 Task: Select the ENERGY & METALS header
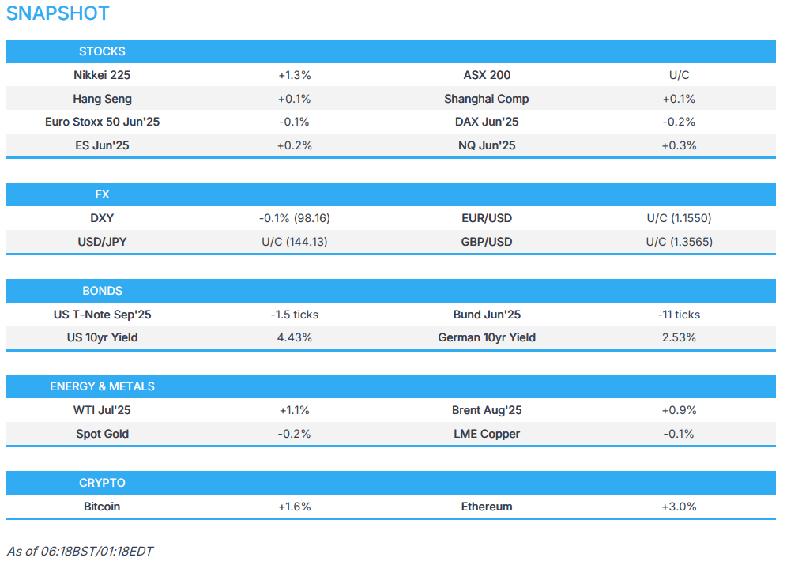(102, 386)
